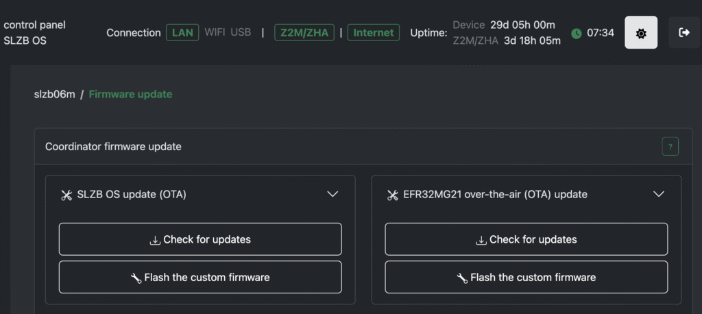Go to slzb06m breadcrumb link
The height and width of the screenshot is (314, 702).
(54, 94)
